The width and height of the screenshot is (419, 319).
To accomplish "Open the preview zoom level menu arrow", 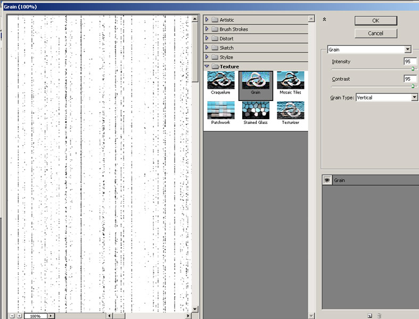I will (51, 316).
